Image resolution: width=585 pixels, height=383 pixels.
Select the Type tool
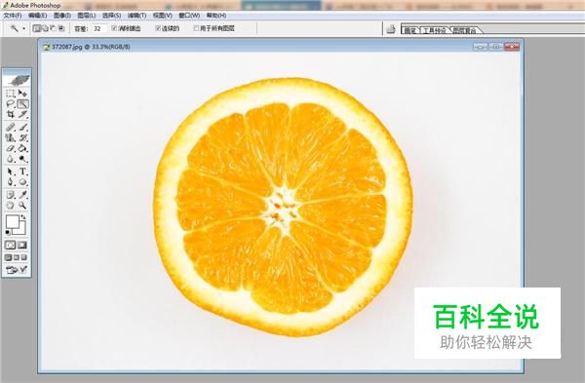point(22,172)
